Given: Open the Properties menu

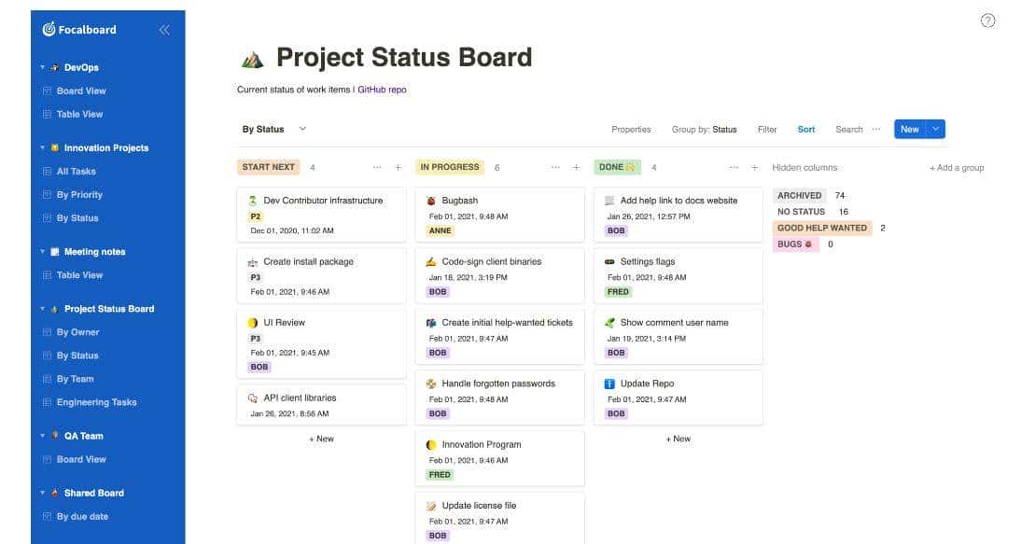Looking at the screenshot, I should [x=631, y=130].
